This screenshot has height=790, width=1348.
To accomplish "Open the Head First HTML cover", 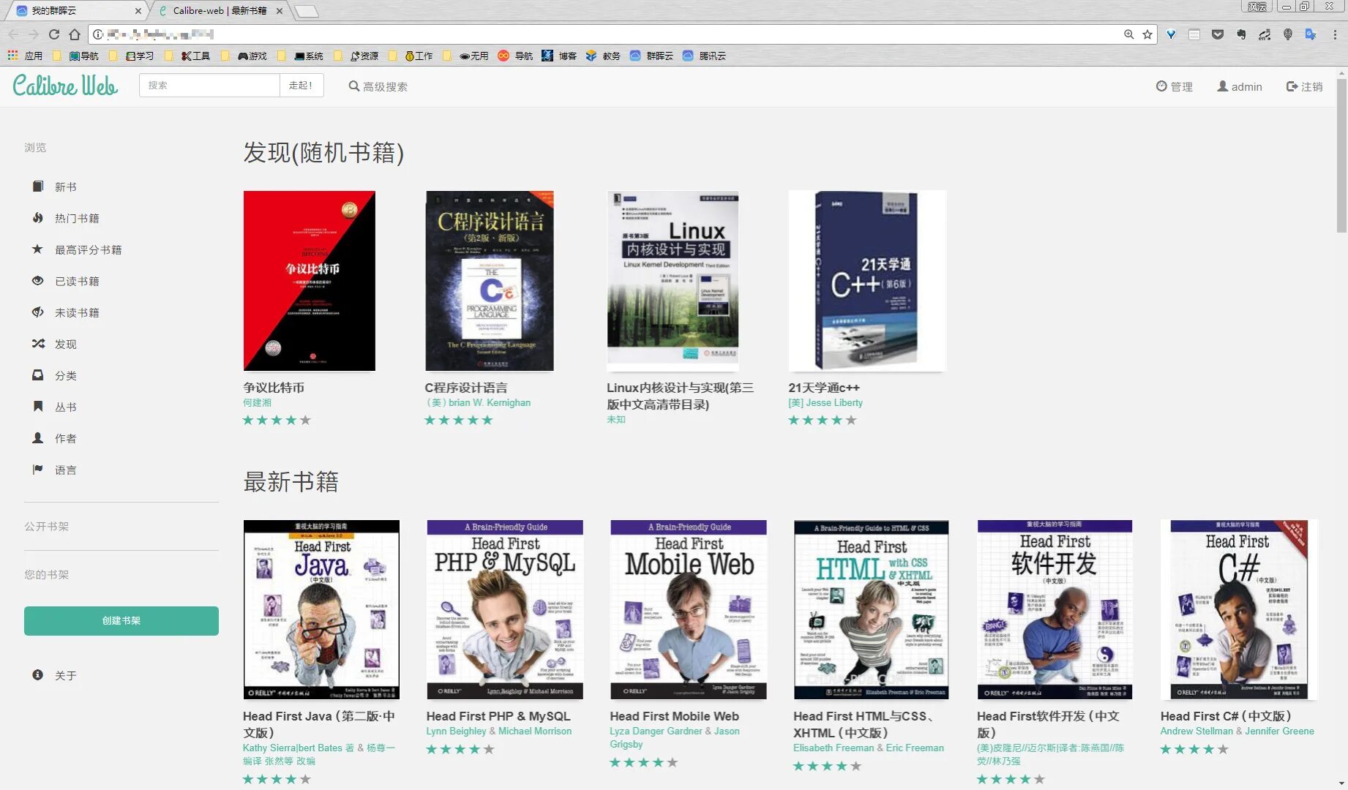I will tap(872, 610).
